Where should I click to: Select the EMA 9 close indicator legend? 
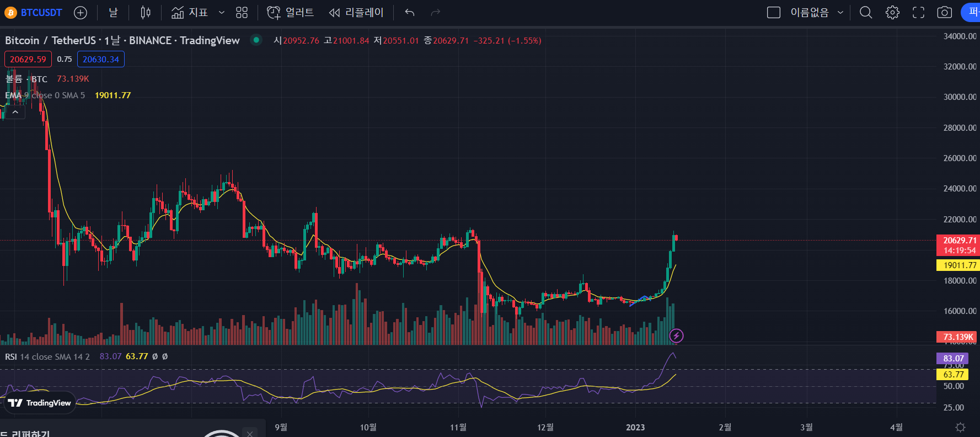(x=45, y=95)
